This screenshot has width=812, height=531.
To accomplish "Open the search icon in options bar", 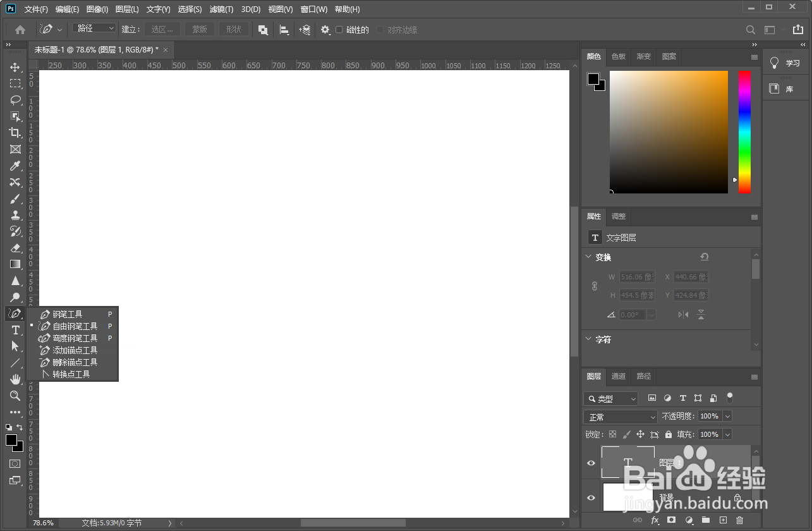I will tap(751, 30).
